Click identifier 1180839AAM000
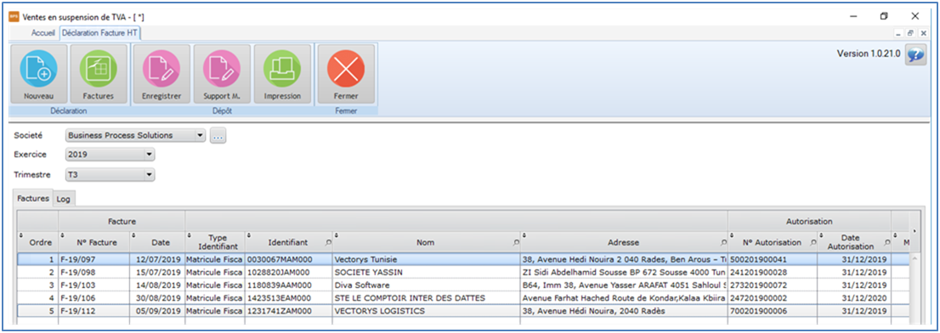940x333 pixels. point(288,285)
